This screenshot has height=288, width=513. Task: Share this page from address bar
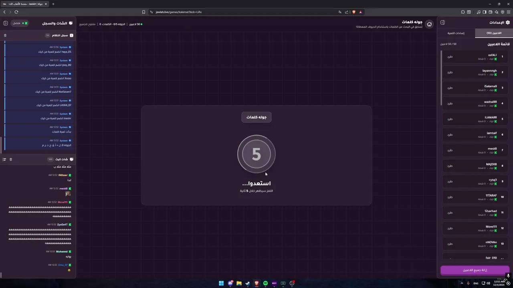[x=347, y=12]
